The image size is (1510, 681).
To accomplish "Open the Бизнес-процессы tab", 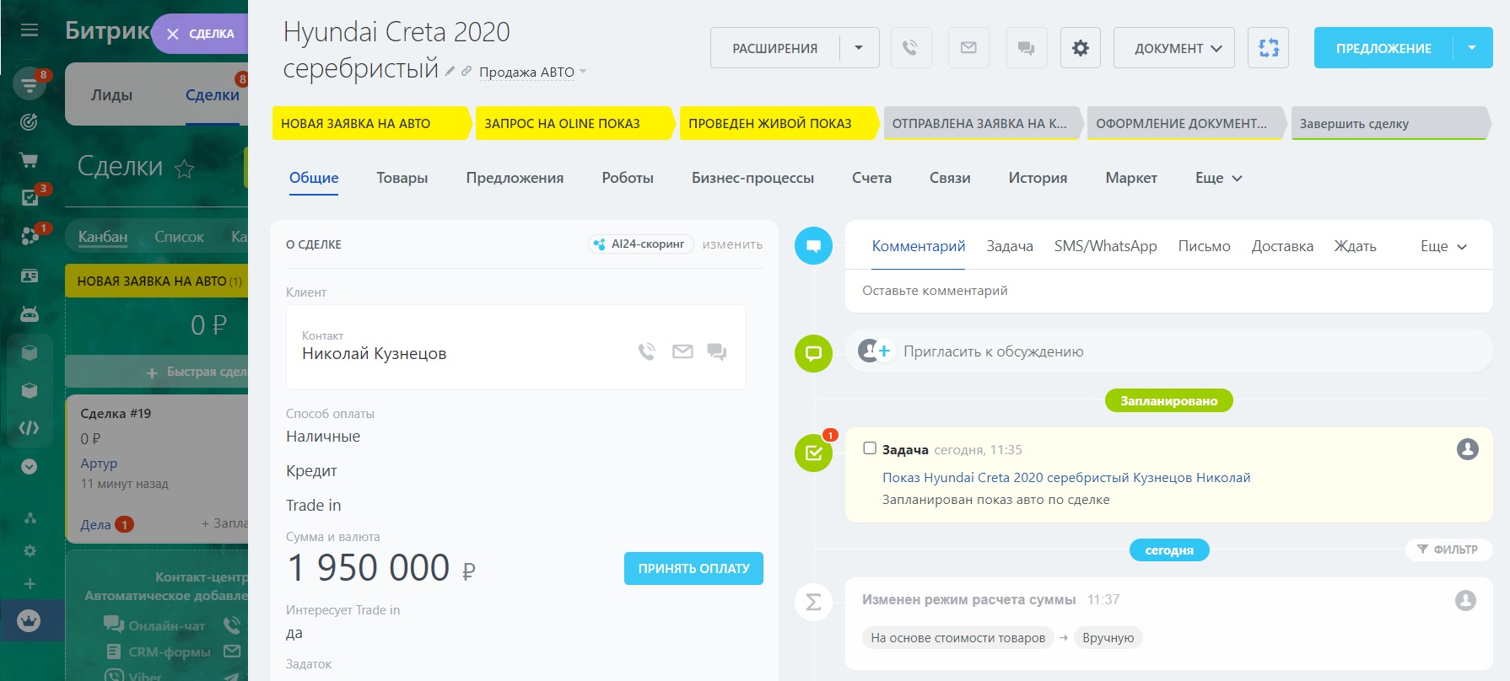I will (752, 178).
